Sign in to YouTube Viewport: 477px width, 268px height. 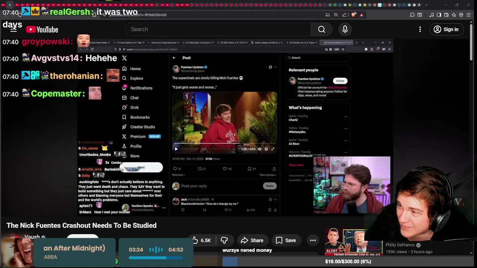tap(447, 29)
